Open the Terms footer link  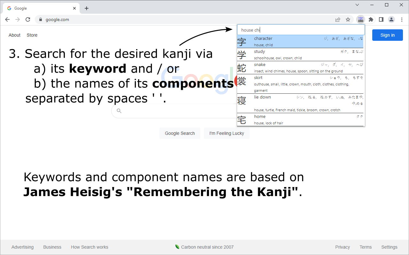coord(366,247)
